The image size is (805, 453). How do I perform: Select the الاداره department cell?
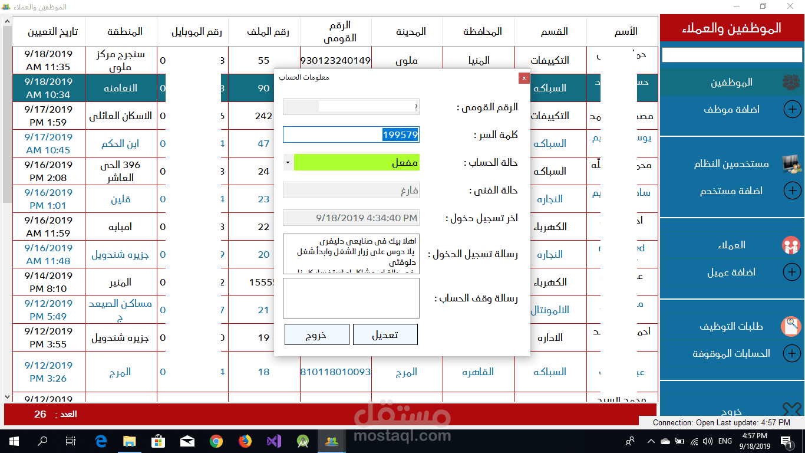click(551, 338)
